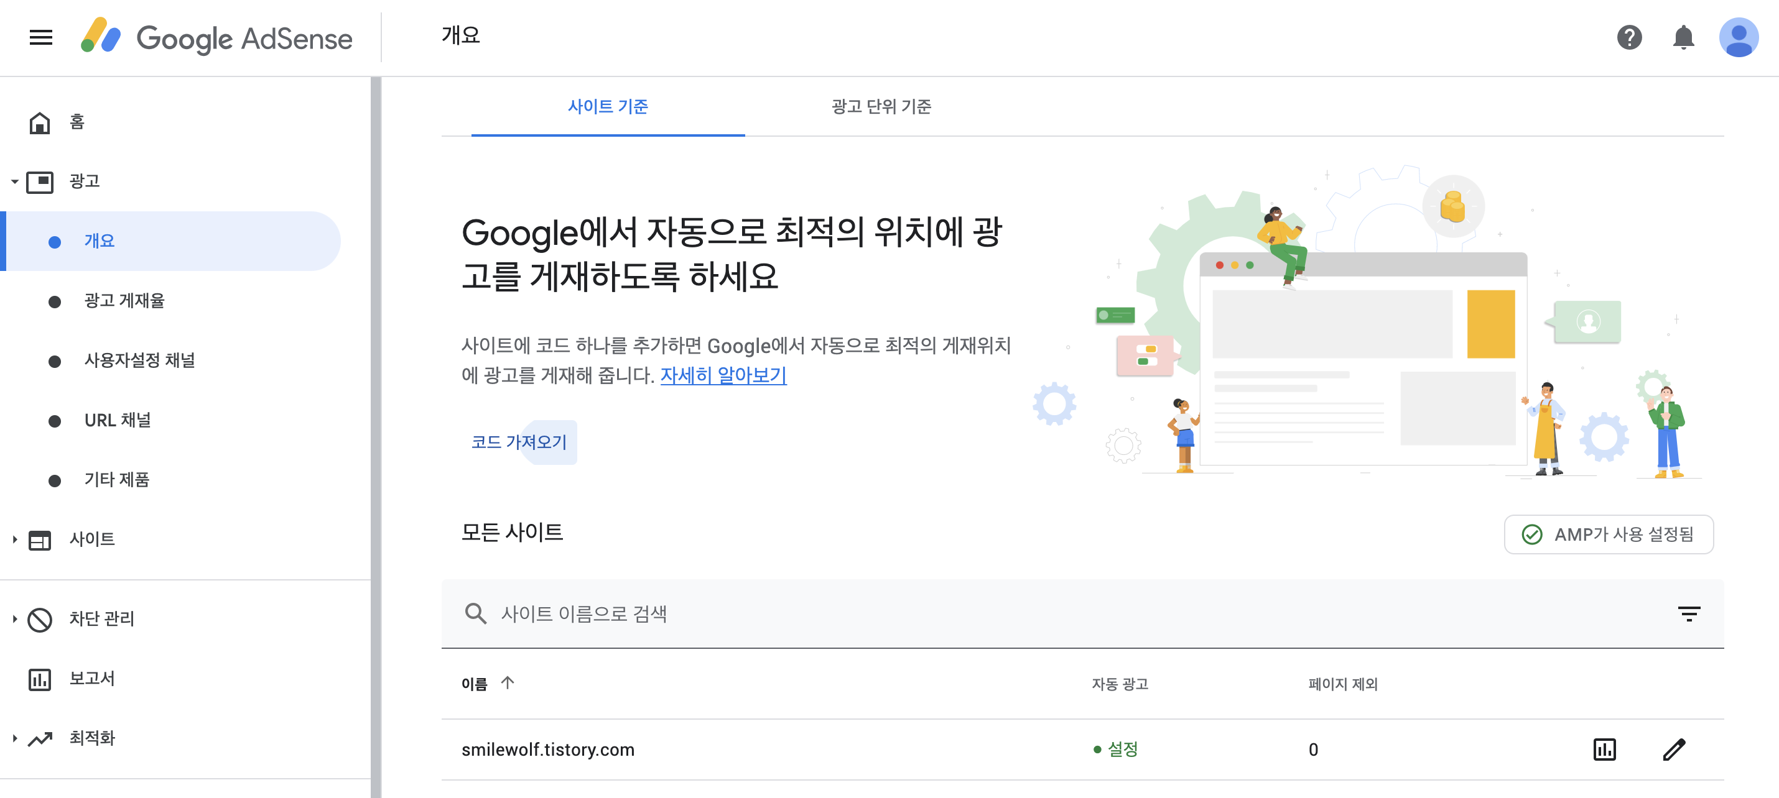
Task: Go to 홈 in the sidebar
Action: point(76,122)
